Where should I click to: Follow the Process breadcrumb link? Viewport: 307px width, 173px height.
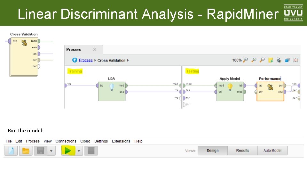pyautogui.click(x=86, y=60)
